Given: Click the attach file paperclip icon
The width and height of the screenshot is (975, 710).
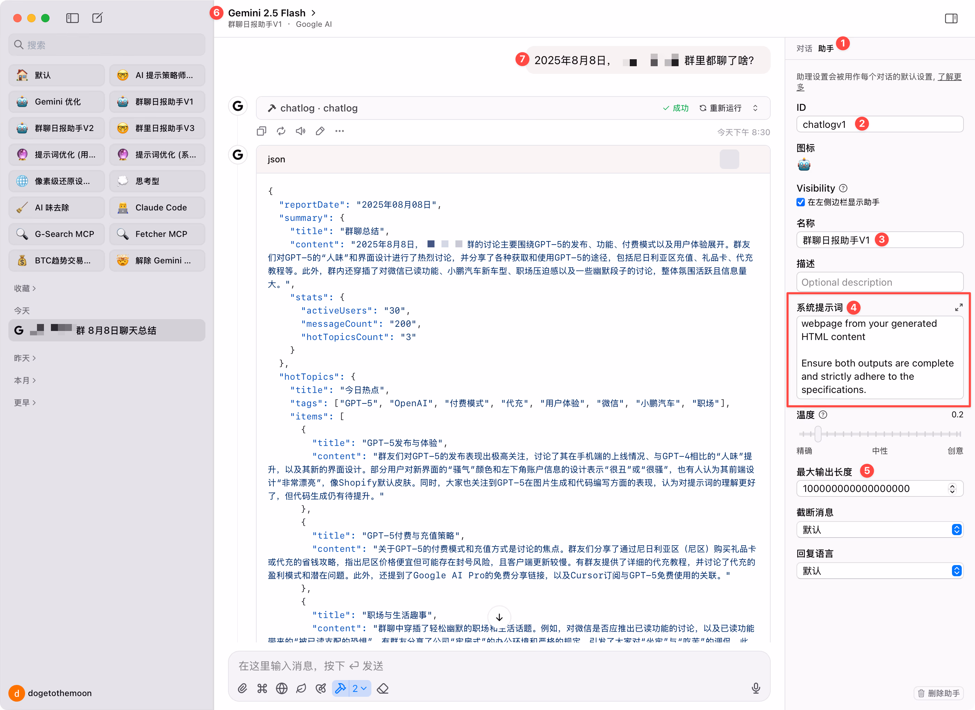Looking at the screenshot, I should pos(242,688).
